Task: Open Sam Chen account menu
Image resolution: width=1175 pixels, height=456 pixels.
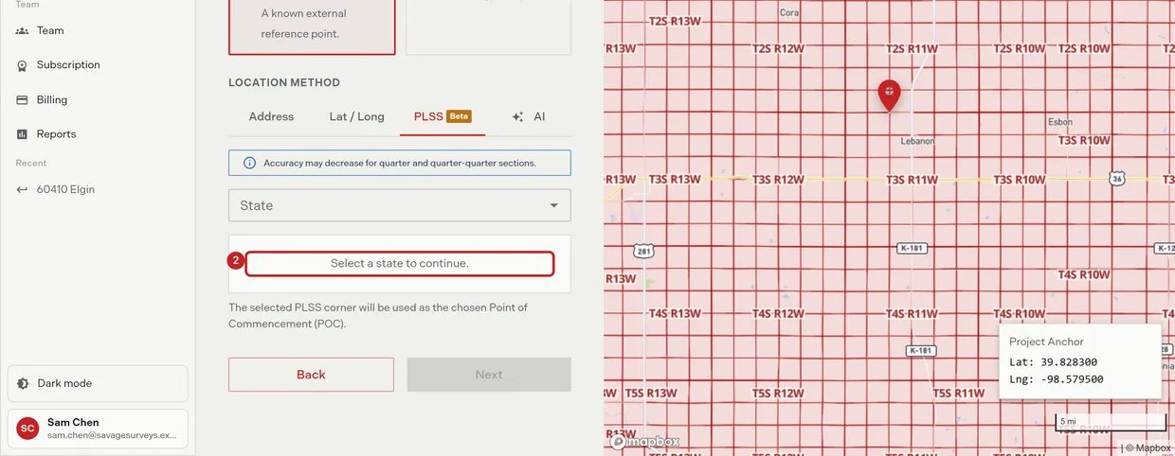Action: [98, 429]
